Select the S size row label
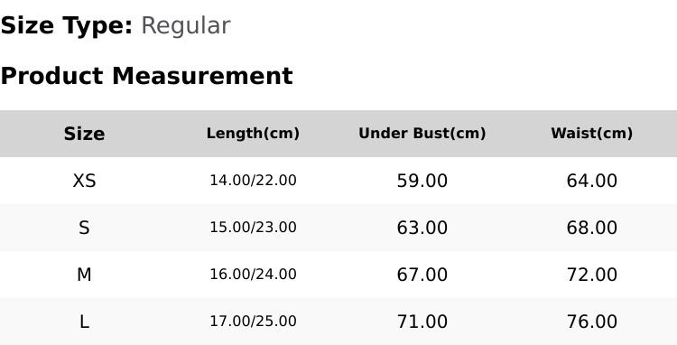677x345 pixels. [84, 228]
